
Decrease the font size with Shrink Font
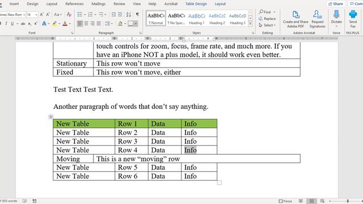pyautogui.click(x=48, y=15)
